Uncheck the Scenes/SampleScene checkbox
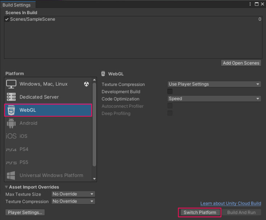The height and width of the screenshot is (220, 266). pos(7,19)
